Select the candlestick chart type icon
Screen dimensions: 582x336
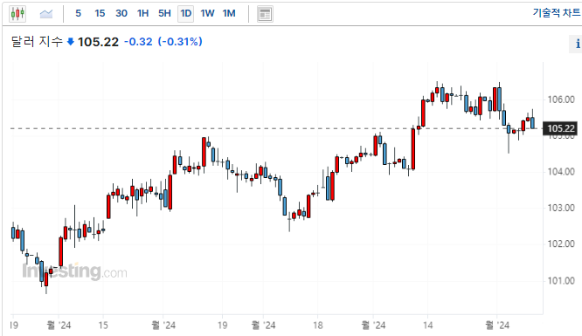17,14
